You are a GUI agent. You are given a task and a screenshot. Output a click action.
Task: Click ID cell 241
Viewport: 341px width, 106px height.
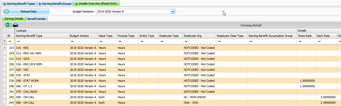click(x=11, y=92)
